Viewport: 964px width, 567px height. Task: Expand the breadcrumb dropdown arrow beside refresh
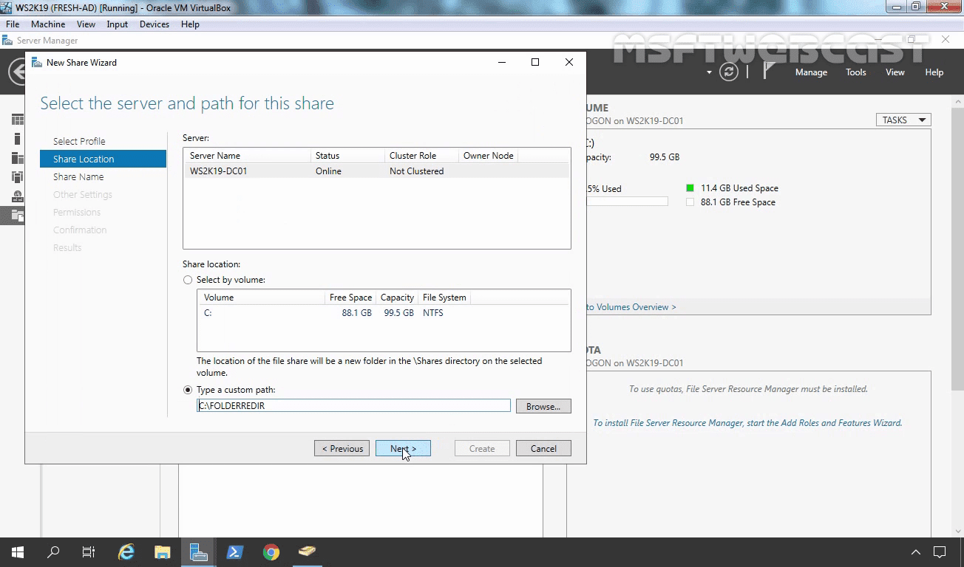[x=709, y=72]
